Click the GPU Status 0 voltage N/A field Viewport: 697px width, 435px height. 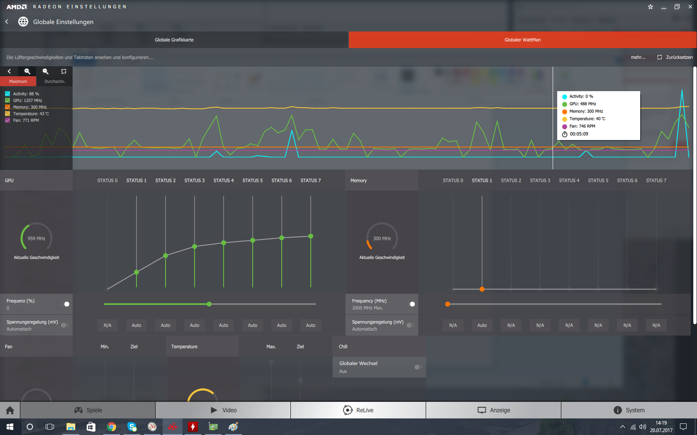(107, 325)
